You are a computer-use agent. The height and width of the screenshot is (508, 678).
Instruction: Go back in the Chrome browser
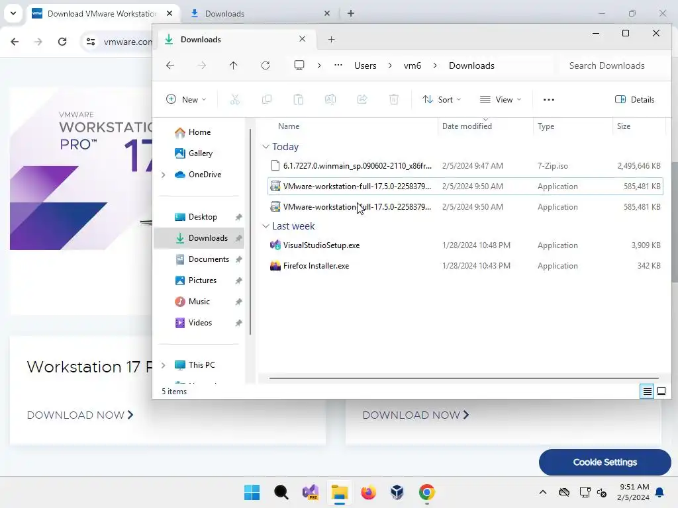pyautogui.click(x=15, y=42)
